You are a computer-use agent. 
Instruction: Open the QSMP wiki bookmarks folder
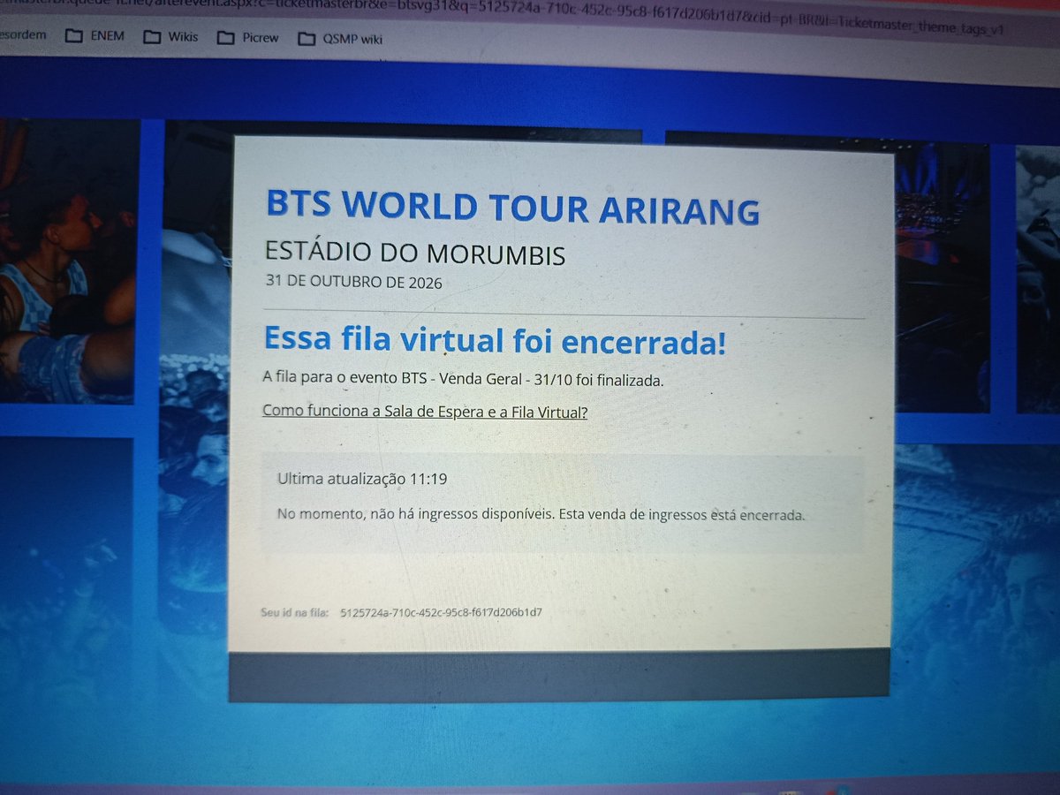coord(340,39)
